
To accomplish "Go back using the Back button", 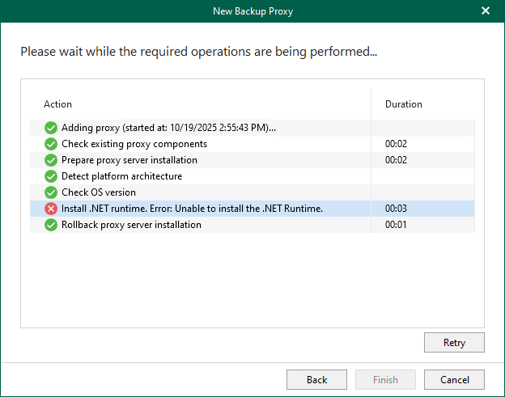I will 316,380.
